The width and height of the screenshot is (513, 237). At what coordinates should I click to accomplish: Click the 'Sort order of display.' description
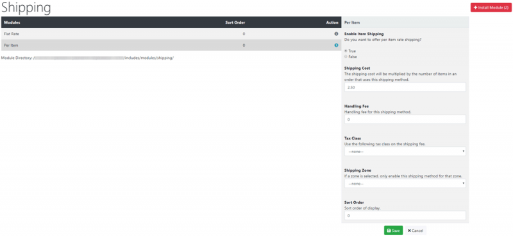[362, 208]
